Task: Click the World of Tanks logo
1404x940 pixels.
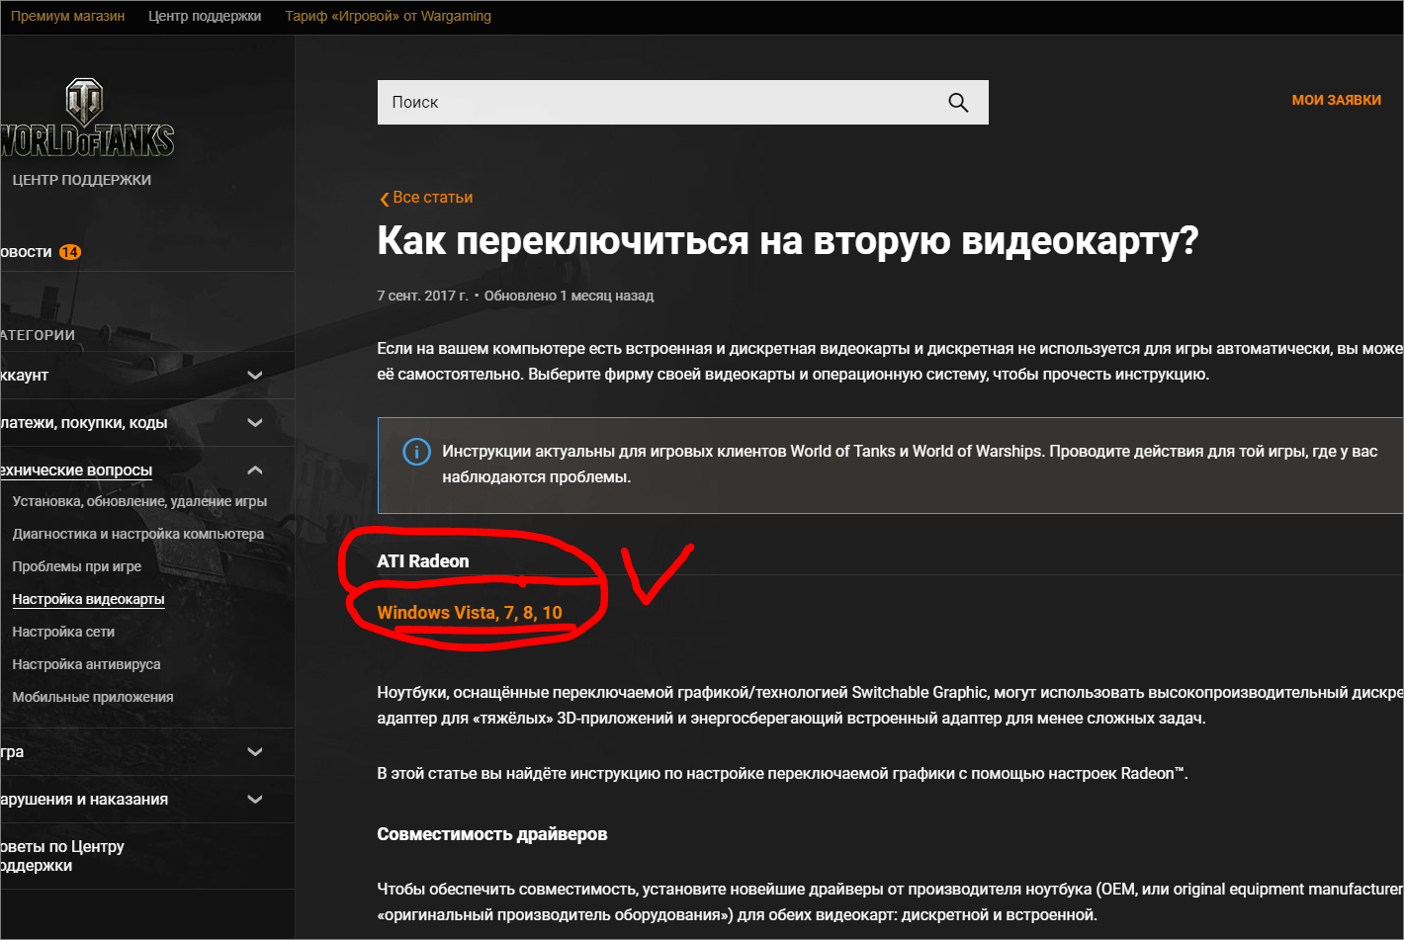Action: click(87, 119)
